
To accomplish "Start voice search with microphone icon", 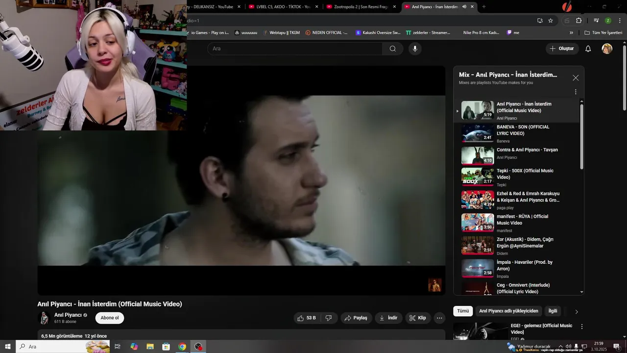I will click(x=415, y=49).
